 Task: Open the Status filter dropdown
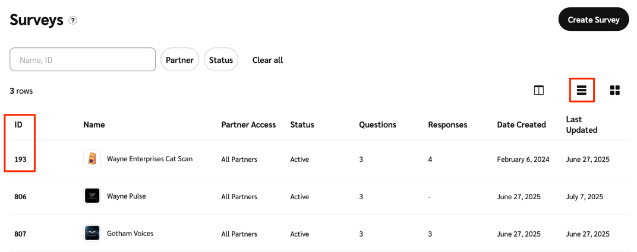(x=220, y=60)
